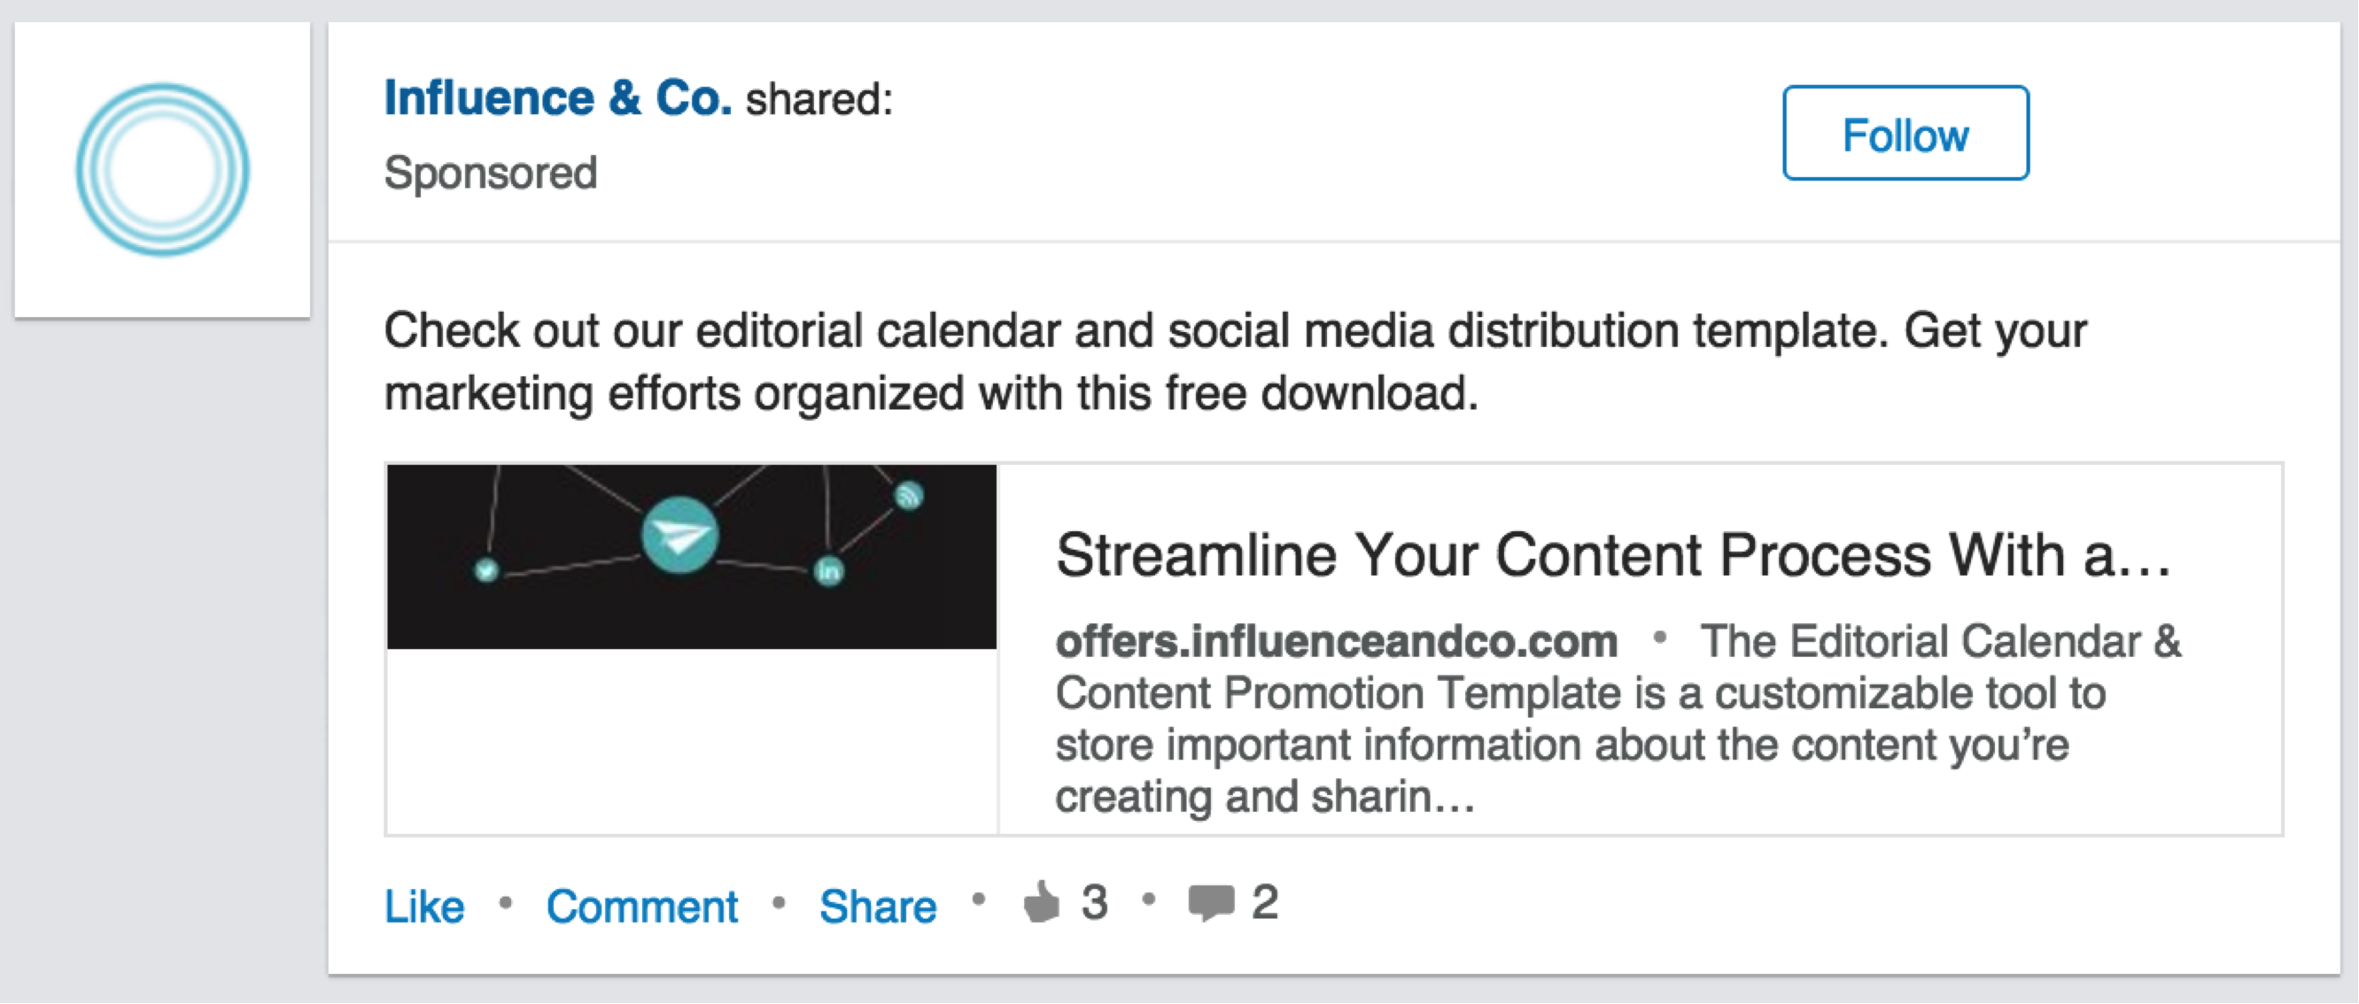Click the post text about editorial calendar
This screenshot has width=2359, height=1004.
point(1233,361)
